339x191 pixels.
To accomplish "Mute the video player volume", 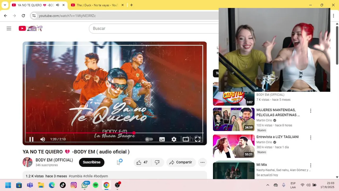I will click(x=42, y=139).
